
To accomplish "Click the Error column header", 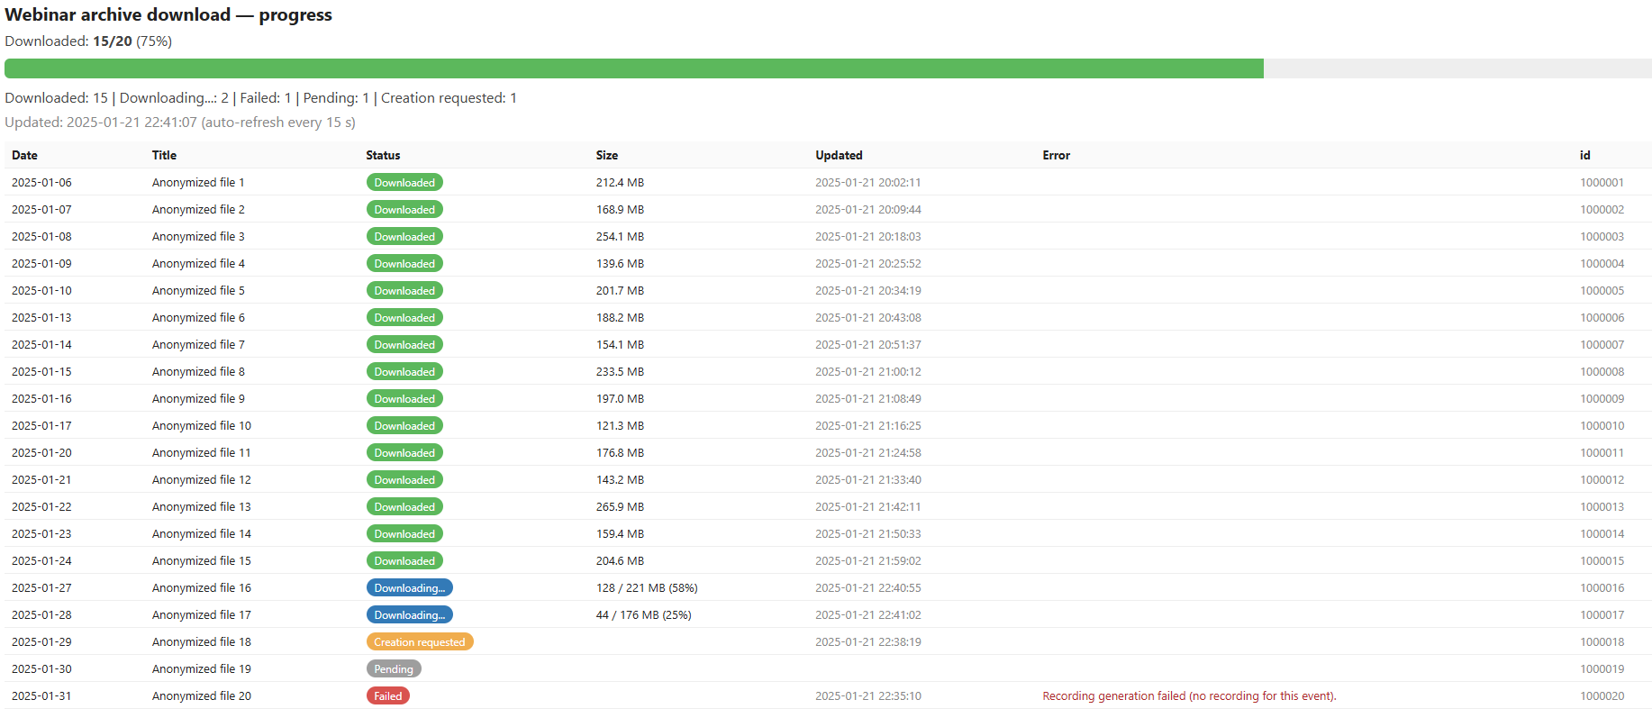I will click(x=1056, y=155).
